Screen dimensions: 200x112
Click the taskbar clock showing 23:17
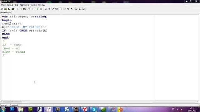point(192,110)
